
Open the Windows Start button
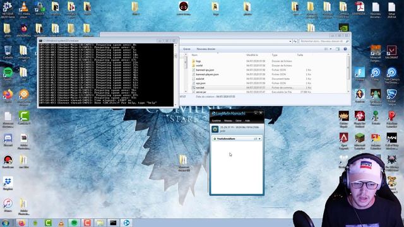pos(6,223)
